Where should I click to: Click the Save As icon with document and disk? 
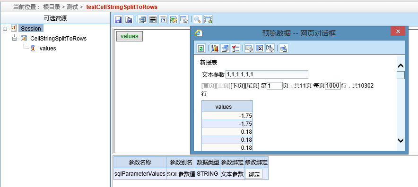pos(129,20)
